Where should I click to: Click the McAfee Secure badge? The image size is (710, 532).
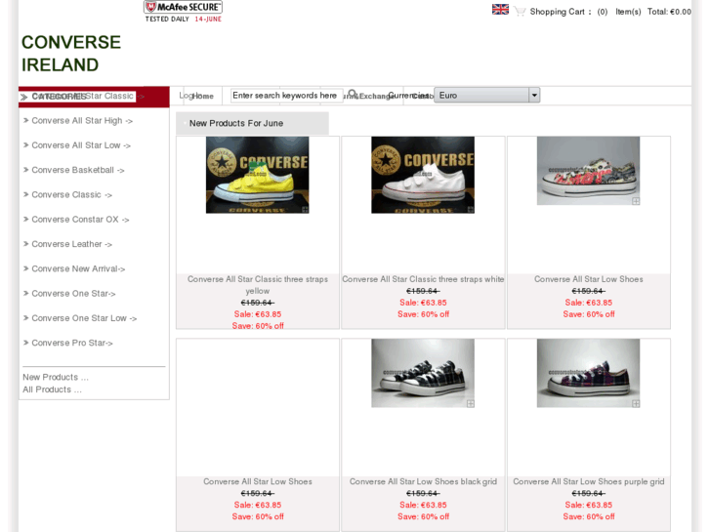click(x=183, y=12)
